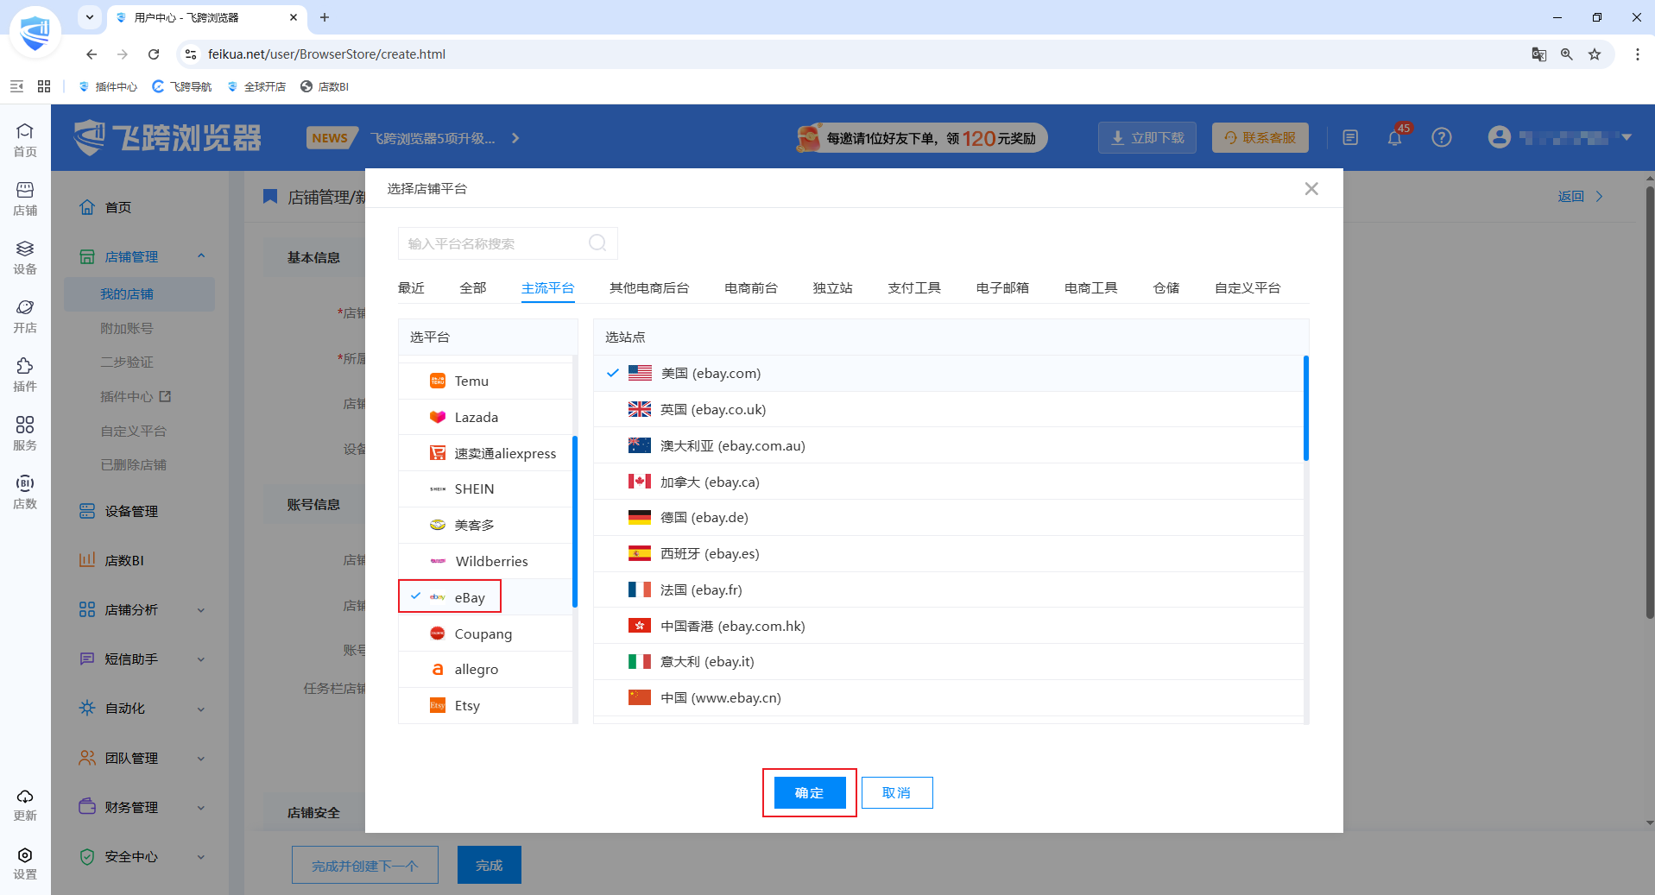The width and height of the screenshot is (1655, 895).
Task: Expand the 自动化 sidebar section
Action: (x=200, y=709)
